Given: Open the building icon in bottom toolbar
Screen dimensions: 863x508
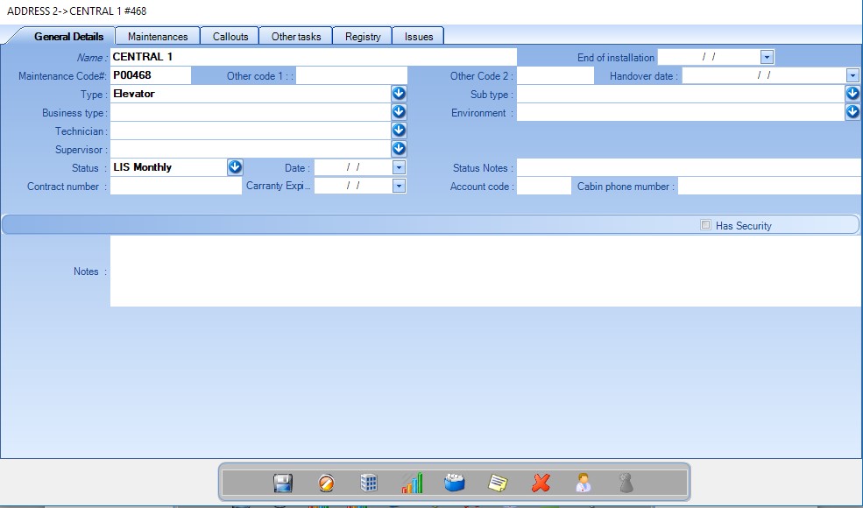Looking at the screenshot, I should (x=369, y=483).
